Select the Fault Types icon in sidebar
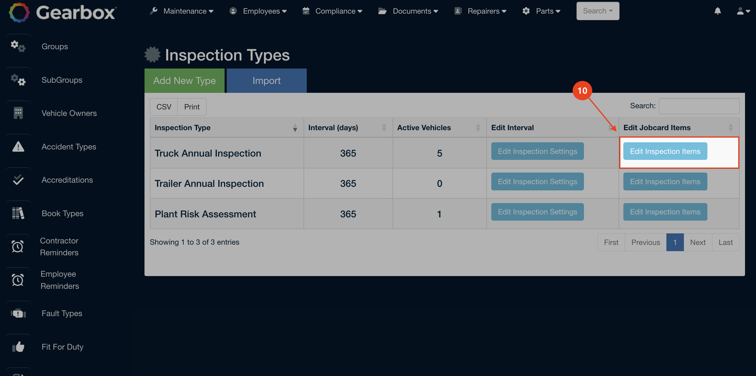 tap(18, 313)
